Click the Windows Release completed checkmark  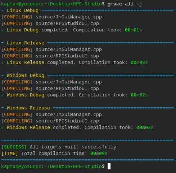(3, 127)
